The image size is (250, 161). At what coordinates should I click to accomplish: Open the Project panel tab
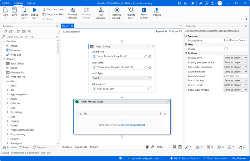[x=25, y=147]
